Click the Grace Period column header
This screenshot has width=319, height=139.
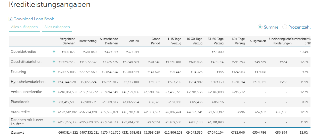[x=156, y=41]
